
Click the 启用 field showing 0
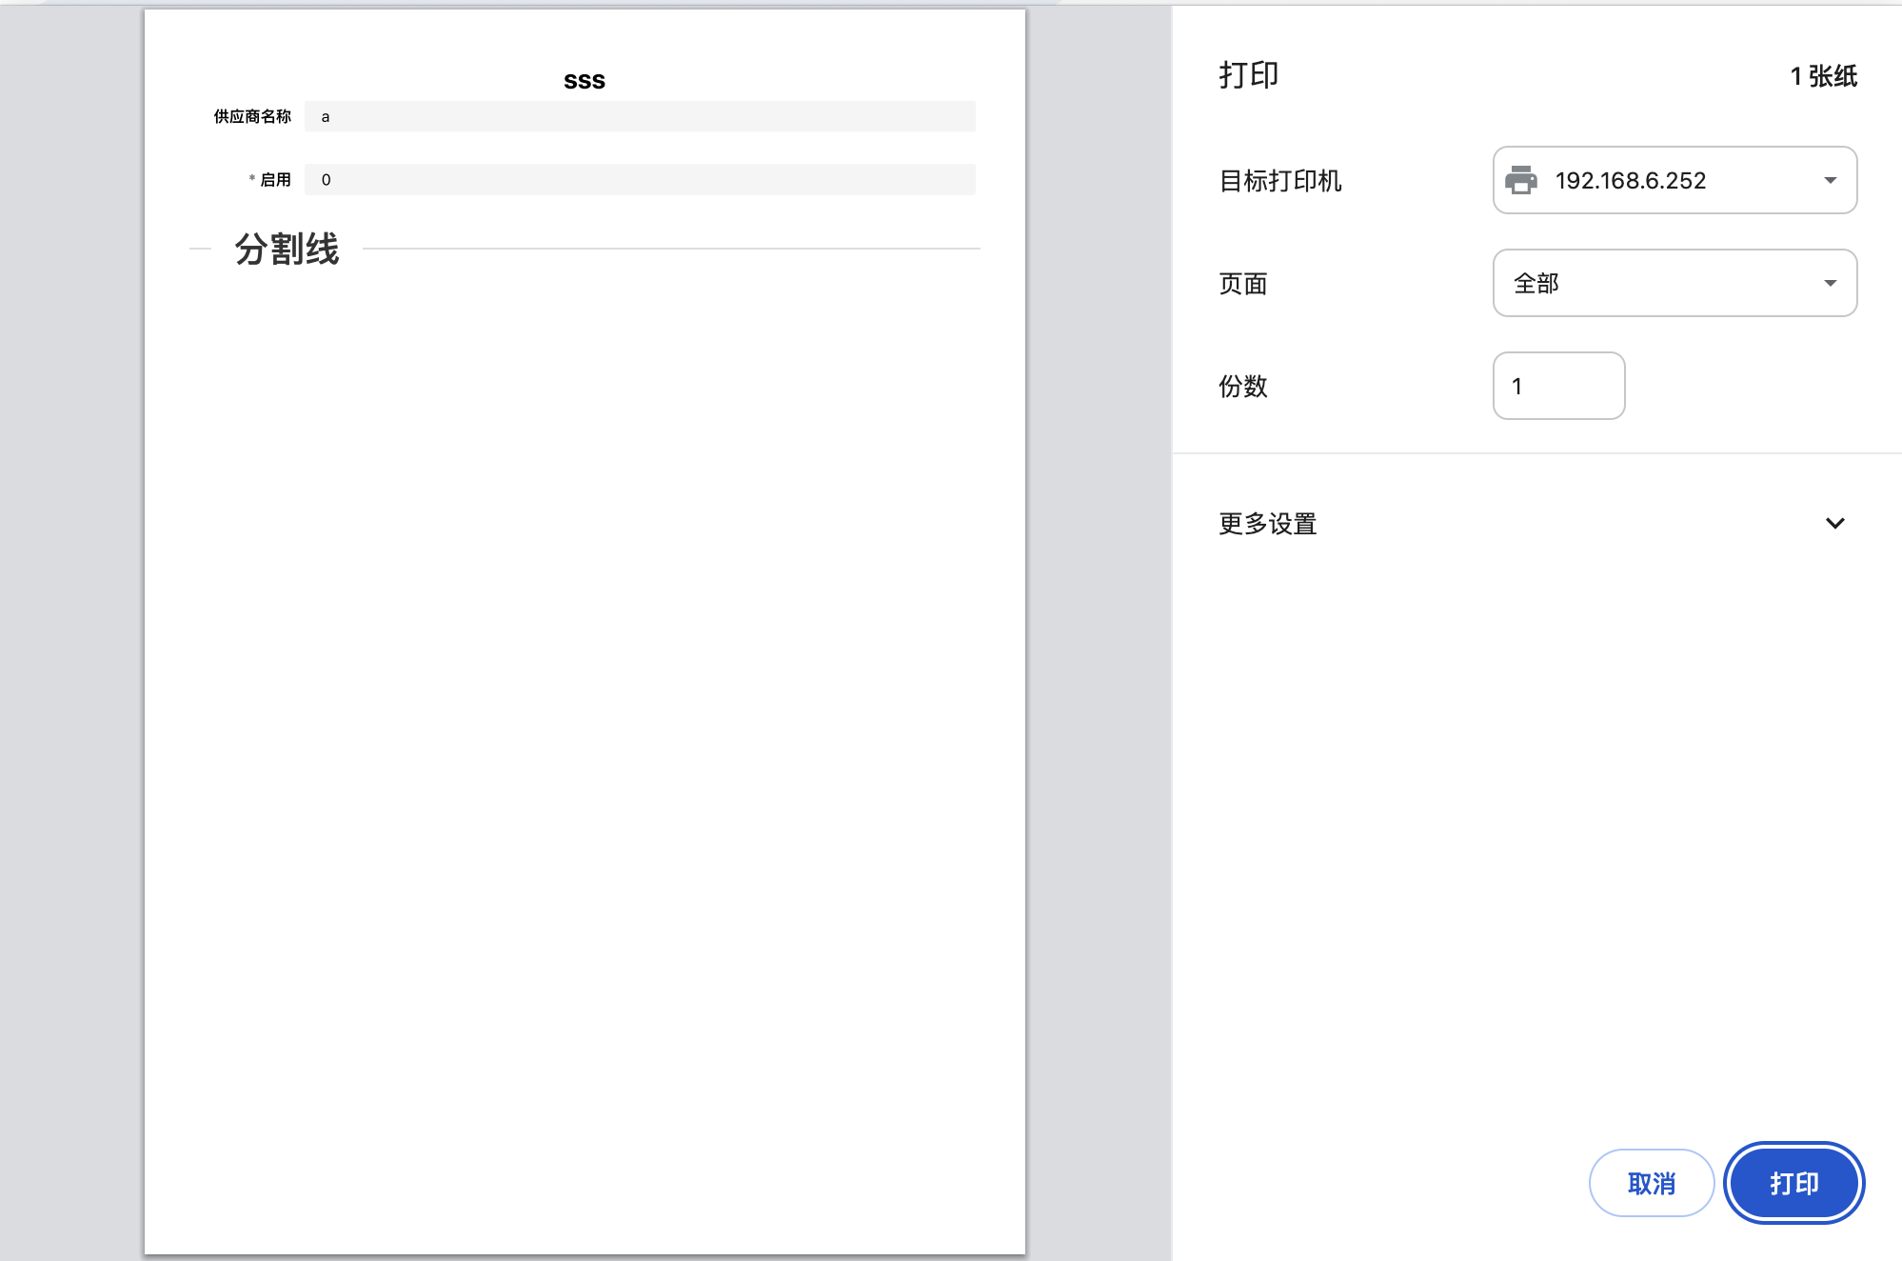(638, 179)
